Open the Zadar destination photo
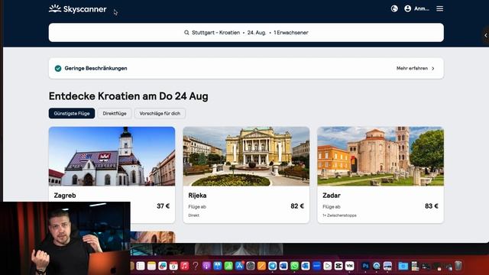The image size is (489, 275). [x=381, y=156]
